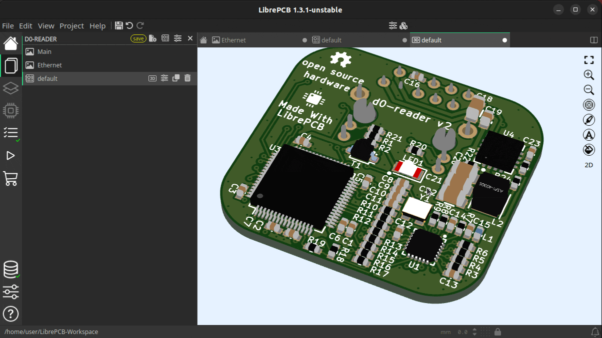
Task: Open the setup sliders on the default board row
Action: tap(164, 78)
